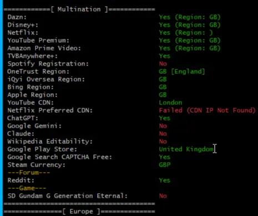
Task: Click the Steam Currency GBP value
Action: click(165, 165)
